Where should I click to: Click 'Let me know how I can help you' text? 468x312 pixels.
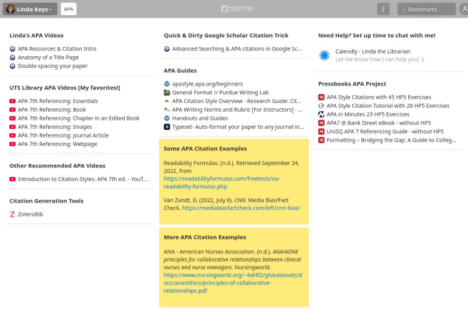coord(379,59)
